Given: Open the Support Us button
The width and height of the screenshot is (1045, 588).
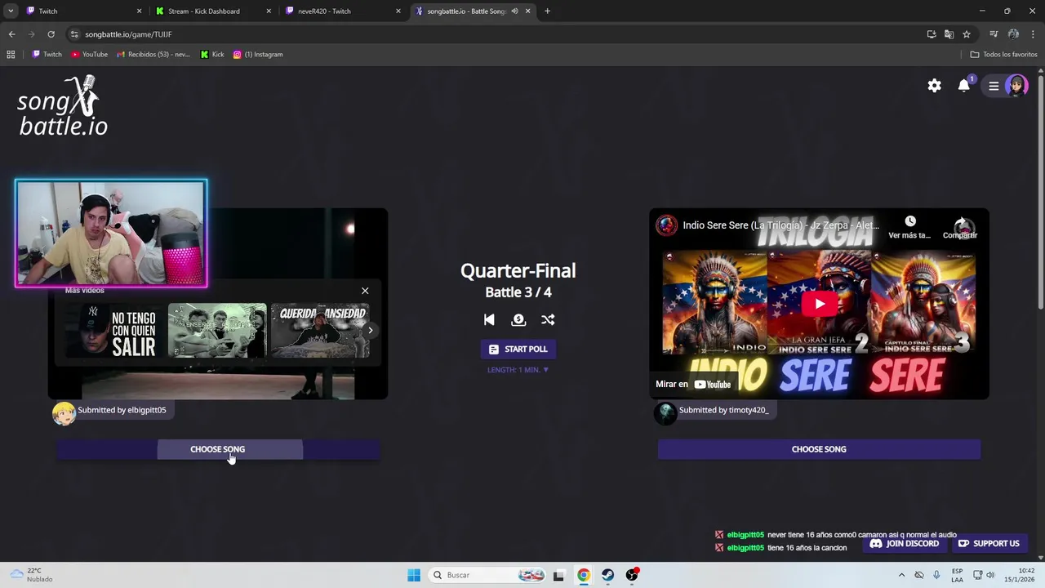Looking at the screenshot, I should click(989, 544).
